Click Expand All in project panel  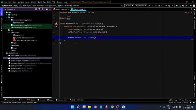pos(39,9)
